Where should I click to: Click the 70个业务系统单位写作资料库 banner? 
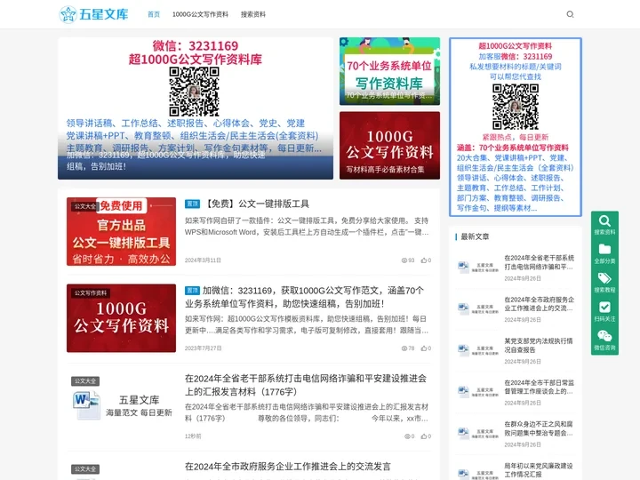click(389, 71)
